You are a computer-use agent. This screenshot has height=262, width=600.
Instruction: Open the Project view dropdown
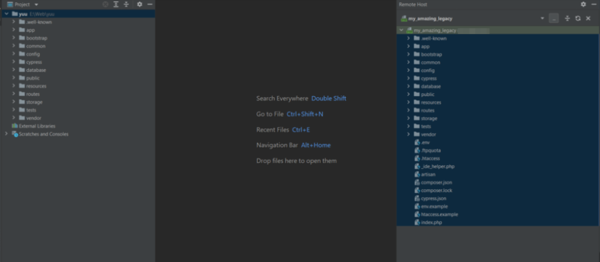pos(36,4)
